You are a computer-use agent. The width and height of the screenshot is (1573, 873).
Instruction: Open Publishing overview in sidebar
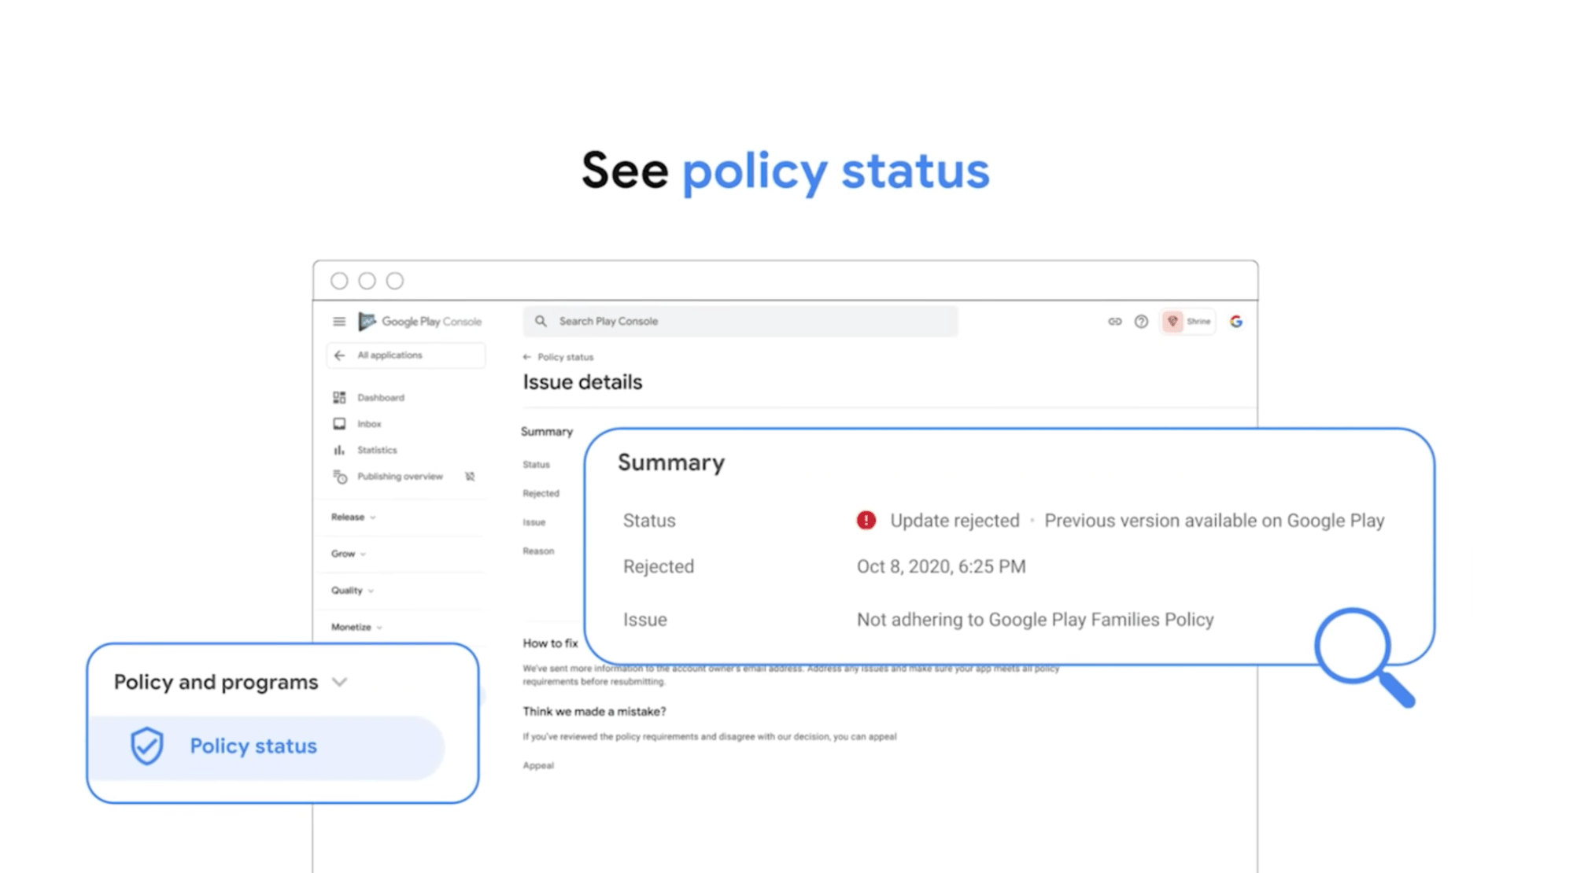(x=400, y=477)
